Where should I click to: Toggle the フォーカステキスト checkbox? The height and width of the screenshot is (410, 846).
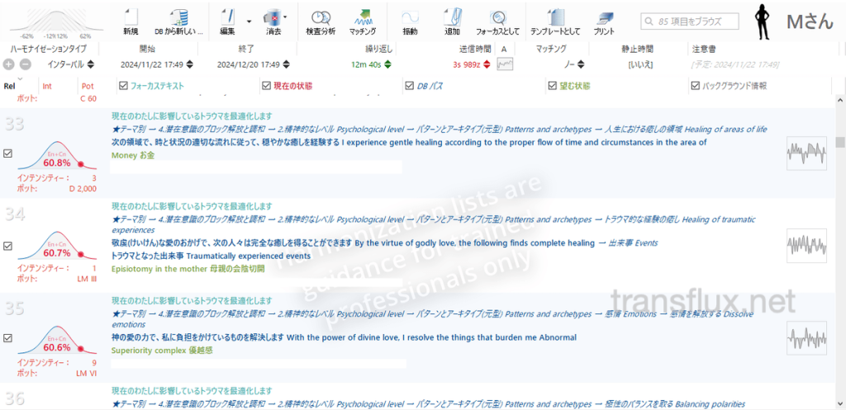(123, 86)
